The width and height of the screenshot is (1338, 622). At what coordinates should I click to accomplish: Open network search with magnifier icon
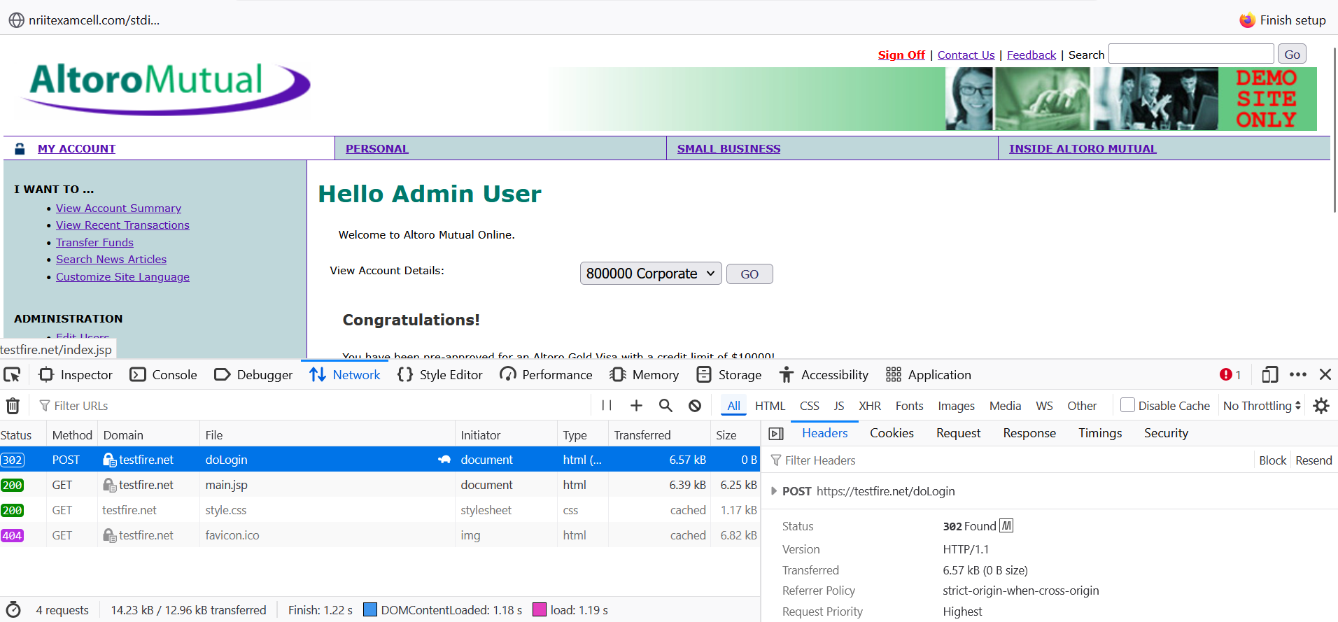coord(666,406)
